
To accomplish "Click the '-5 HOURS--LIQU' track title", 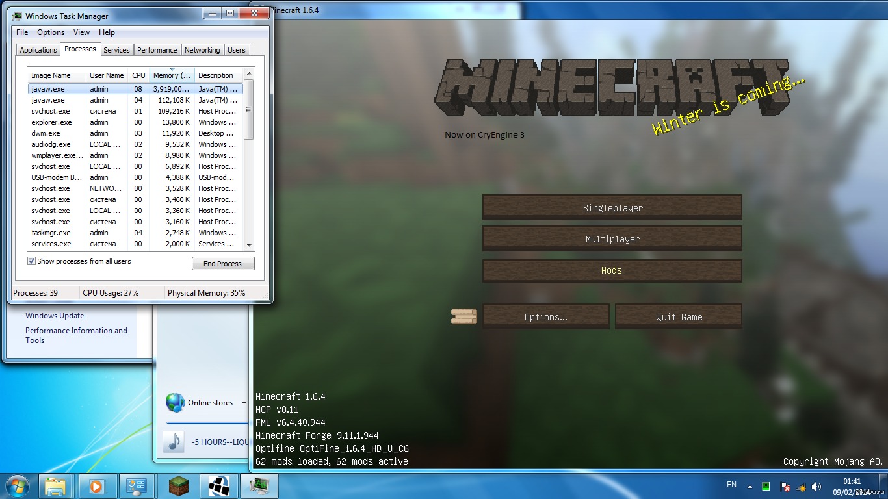I will coord(220,442).
